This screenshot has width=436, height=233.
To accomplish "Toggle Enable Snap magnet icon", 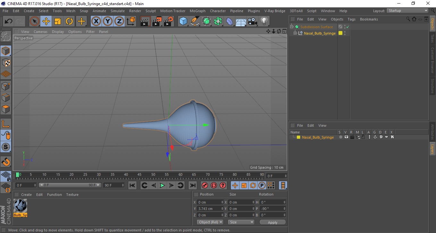I will coord(6,162).
